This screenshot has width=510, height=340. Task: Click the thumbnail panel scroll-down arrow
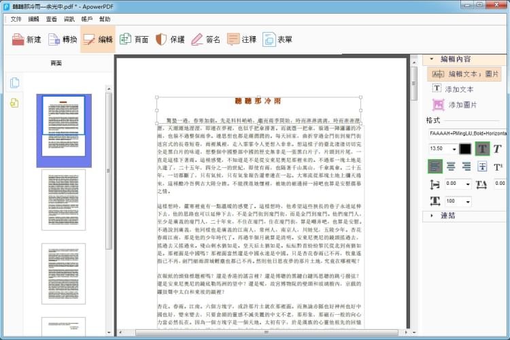tap(109, 333)
